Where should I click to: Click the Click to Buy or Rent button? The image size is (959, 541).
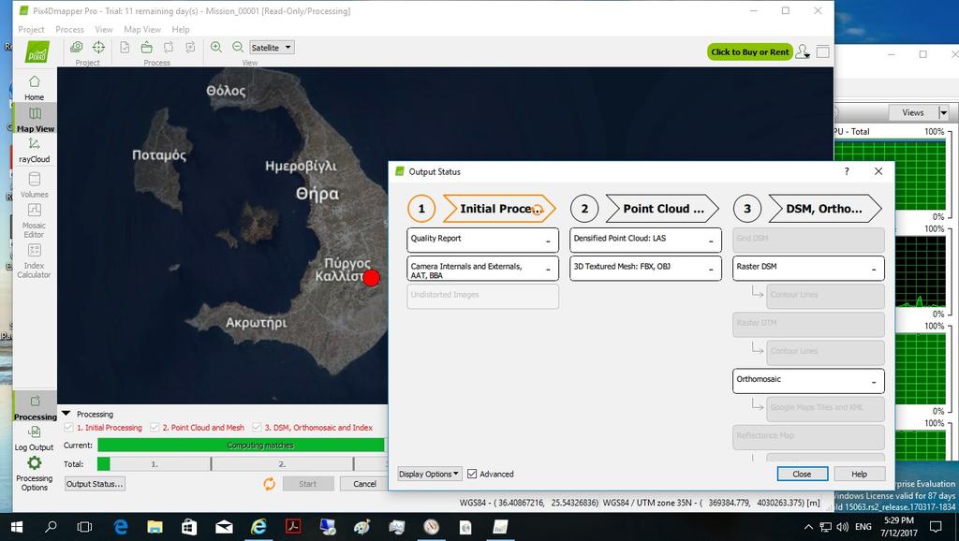tap(750, 52)
